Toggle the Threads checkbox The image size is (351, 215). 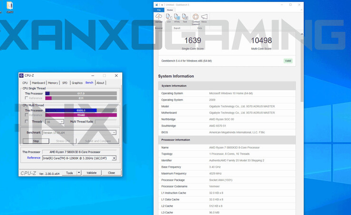pyautogui.click(x=26, y=122)
